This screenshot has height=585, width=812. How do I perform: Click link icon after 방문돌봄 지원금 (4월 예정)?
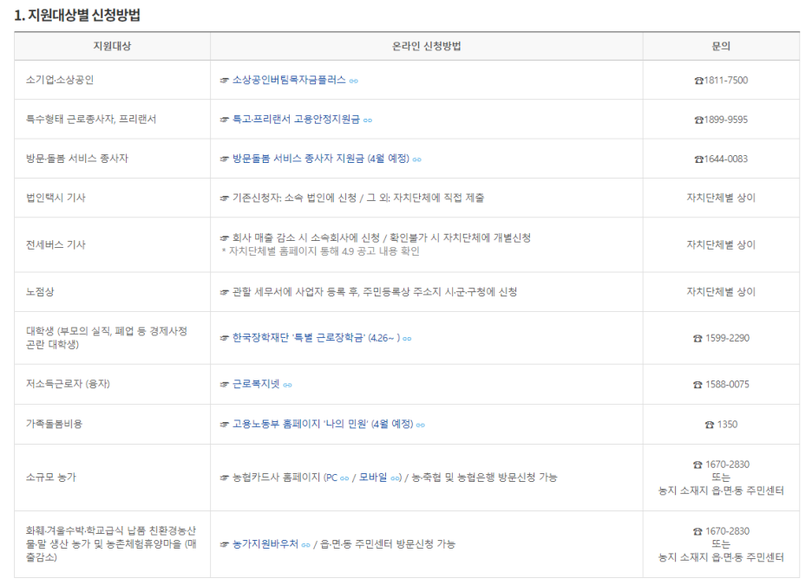[417, 159]
